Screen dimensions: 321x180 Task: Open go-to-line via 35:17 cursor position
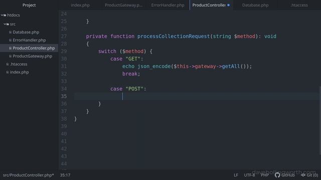65,175
